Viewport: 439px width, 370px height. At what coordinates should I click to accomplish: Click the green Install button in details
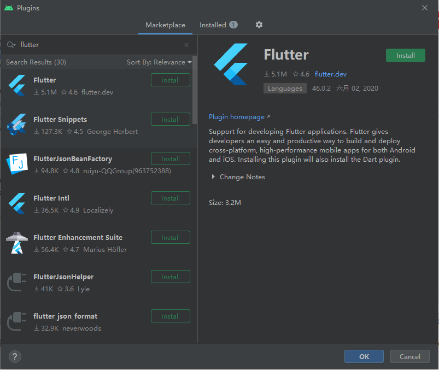tap(406, 55)
